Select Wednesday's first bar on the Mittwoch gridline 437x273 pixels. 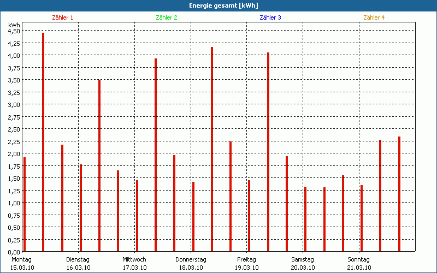click(137, 216)
